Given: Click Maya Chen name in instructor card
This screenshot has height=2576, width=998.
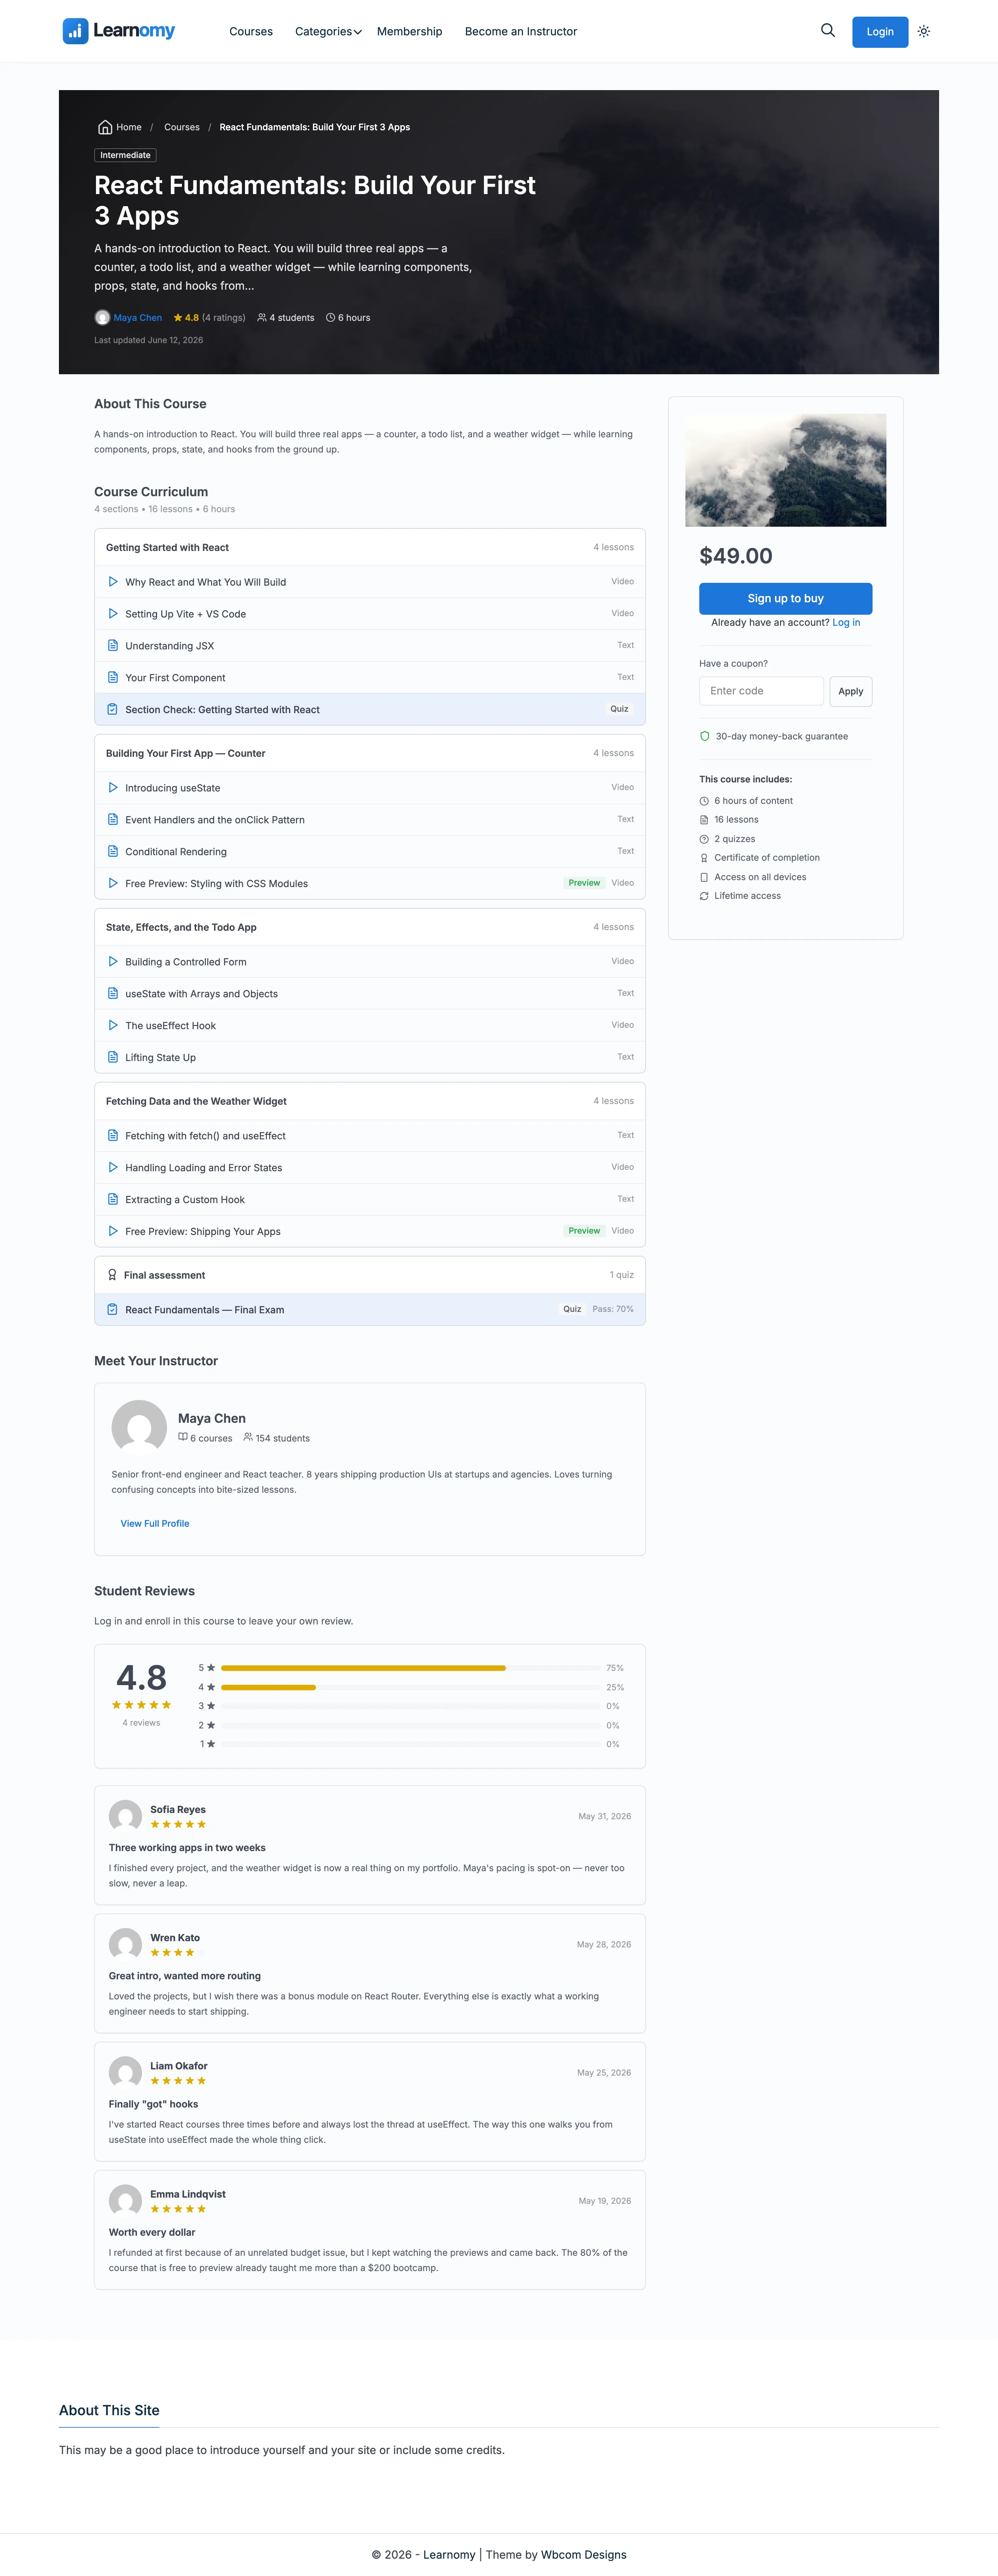Looking at the screenshot, I should [212, 1419].
